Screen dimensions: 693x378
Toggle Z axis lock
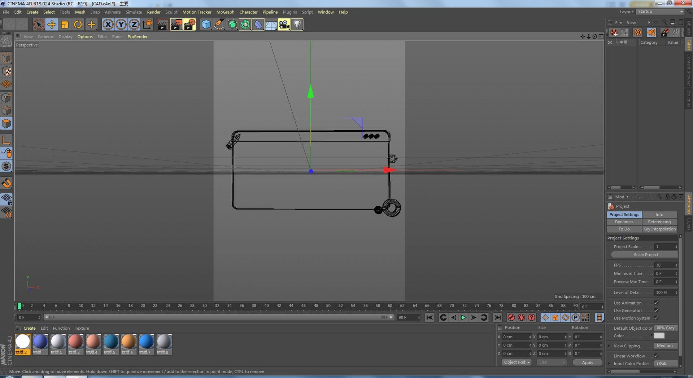tap(134, 25)
